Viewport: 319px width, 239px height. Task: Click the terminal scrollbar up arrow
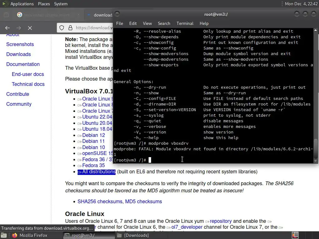click(x=316, y=30)
